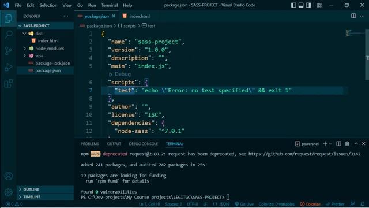The height and width of the screenshot is (208, 369).
Task: Expand the Outline section
Action: tap(45, 190)
